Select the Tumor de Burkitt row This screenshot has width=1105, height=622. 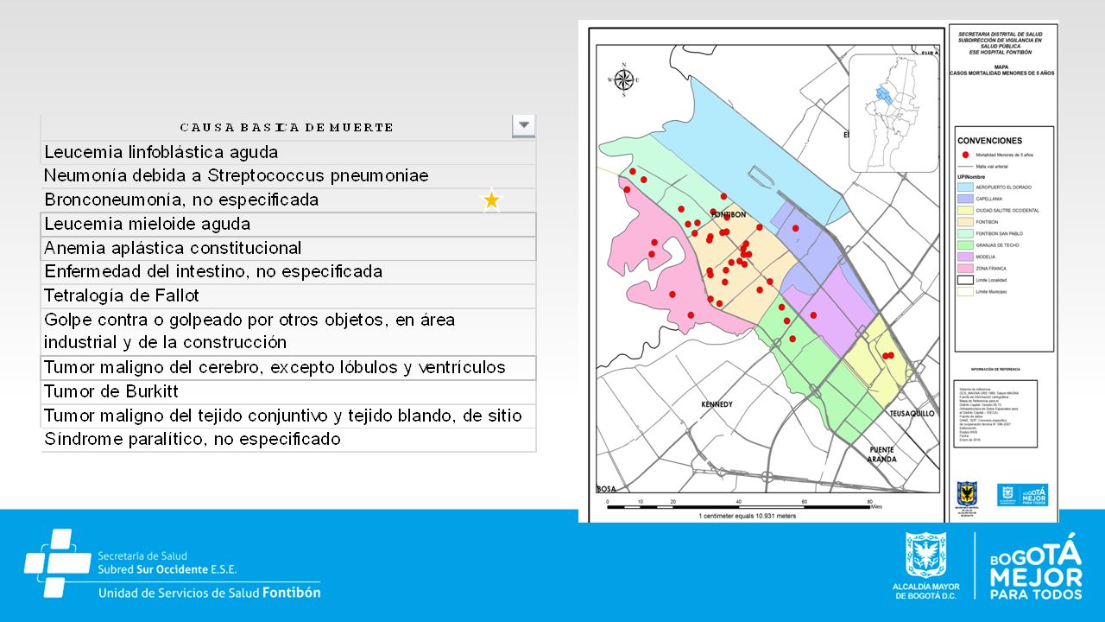pos(288,392)
